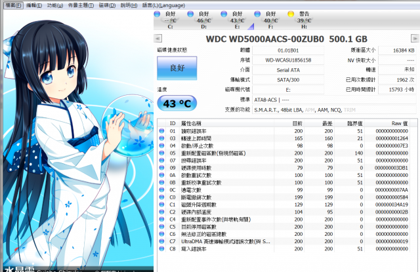Click the 臨界值 column header
This screenshot has width=420, height=272.
[349, 123]
